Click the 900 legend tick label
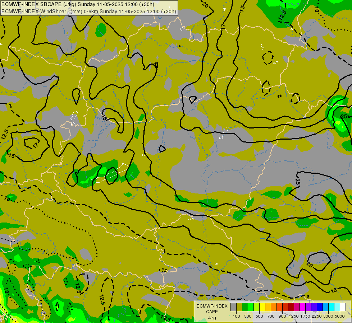Screen dimensions: 352x323 [x=282, y=316]
